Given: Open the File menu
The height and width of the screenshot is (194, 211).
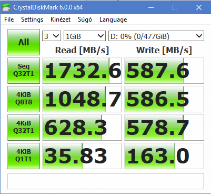Looking at the screenshot, I should [x=9, y=20].
